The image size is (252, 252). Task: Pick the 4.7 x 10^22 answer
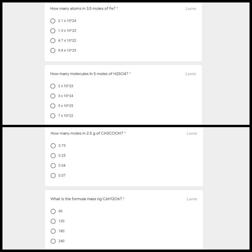[x=53, y=40]
